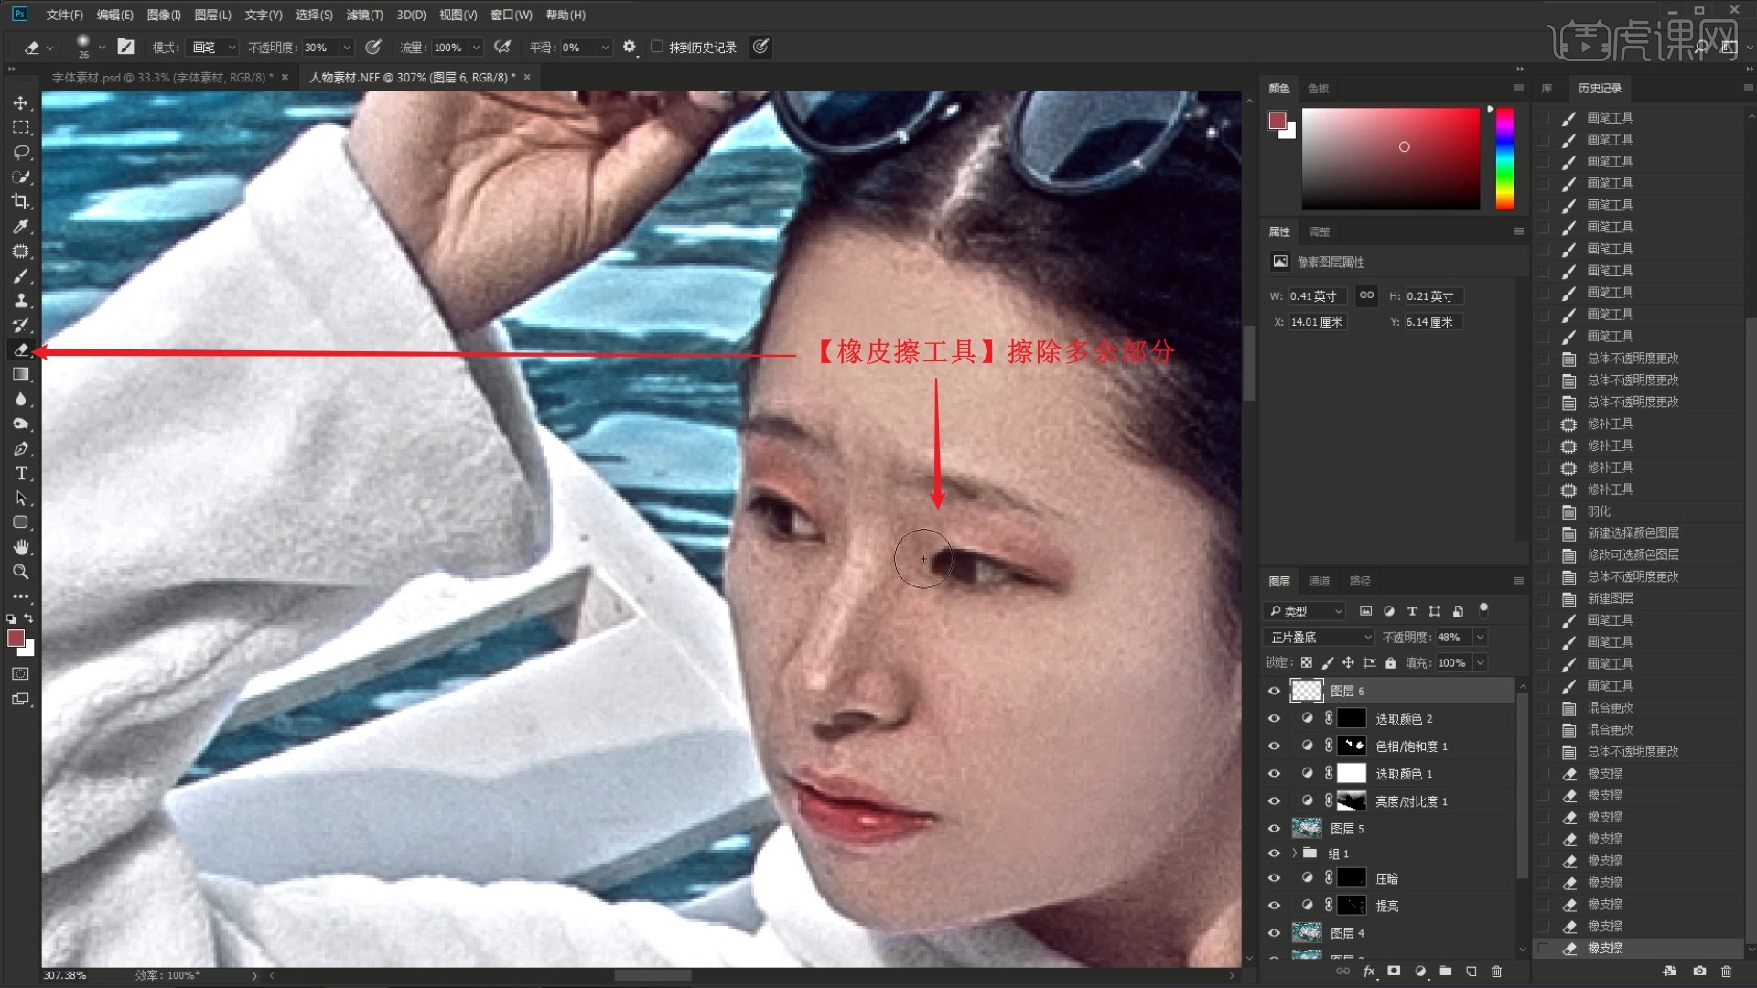
Task: Select the Gradient tool
Action: pyautogui.click(x=21, y=374)
